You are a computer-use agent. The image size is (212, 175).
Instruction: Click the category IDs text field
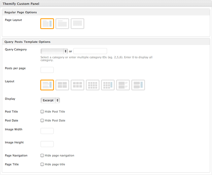coord(90,51)
